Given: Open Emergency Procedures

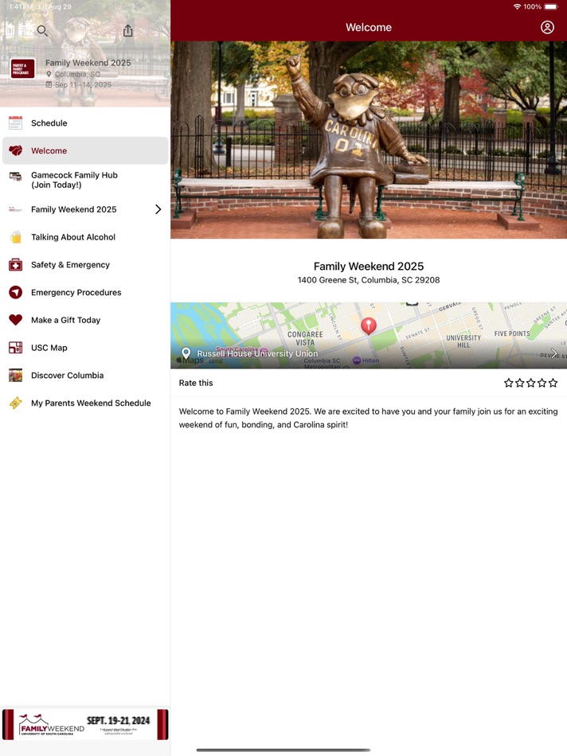Looking at the screenshot, I should pyautogui.click(x=85, y=292).
